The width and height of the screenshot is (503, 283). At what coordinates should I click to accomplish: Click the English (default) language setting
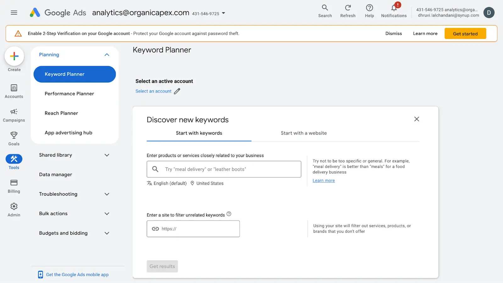point(167,183)
